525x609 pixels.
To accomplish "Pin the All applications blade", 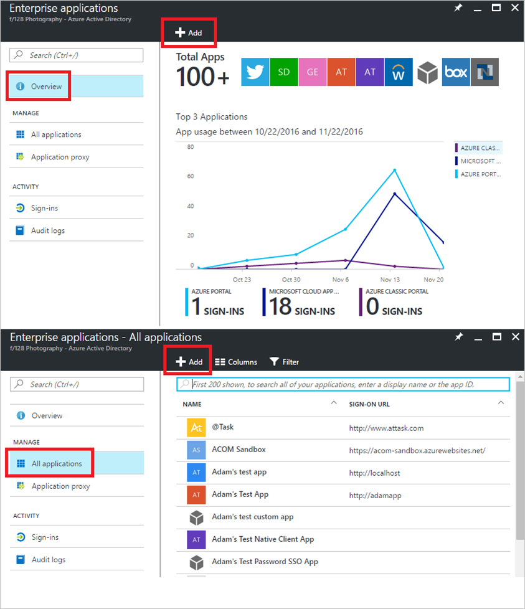I will coord(458,337).
